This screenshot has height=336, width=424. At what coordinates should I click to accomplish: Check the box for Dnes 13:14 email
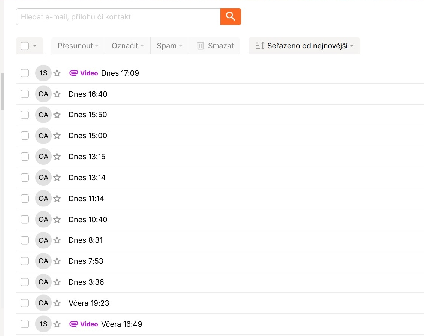coord(25,178)
